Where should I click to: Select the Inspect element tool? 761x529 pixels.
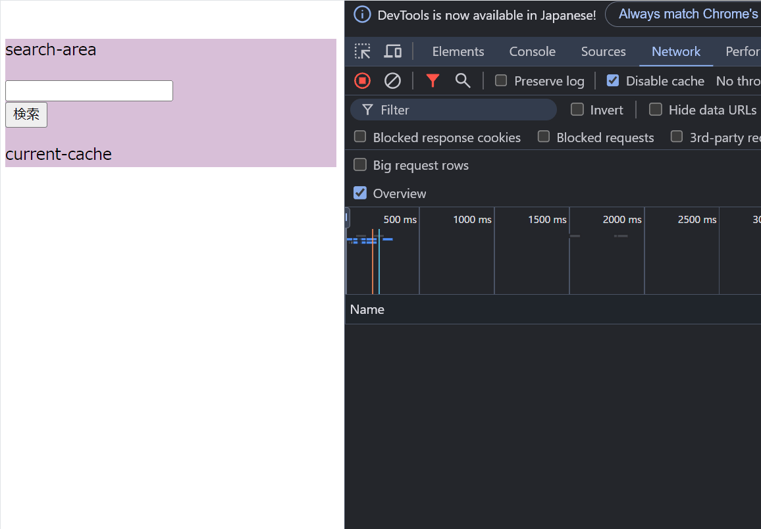(362, 51)
